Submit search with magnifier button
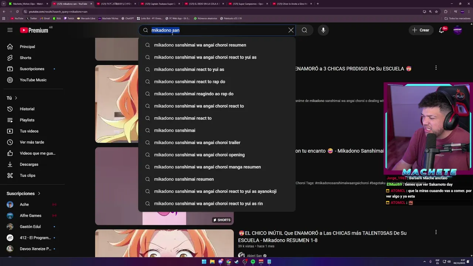The height and width of the screenshot is (266, 473). [x=304, y=30]
